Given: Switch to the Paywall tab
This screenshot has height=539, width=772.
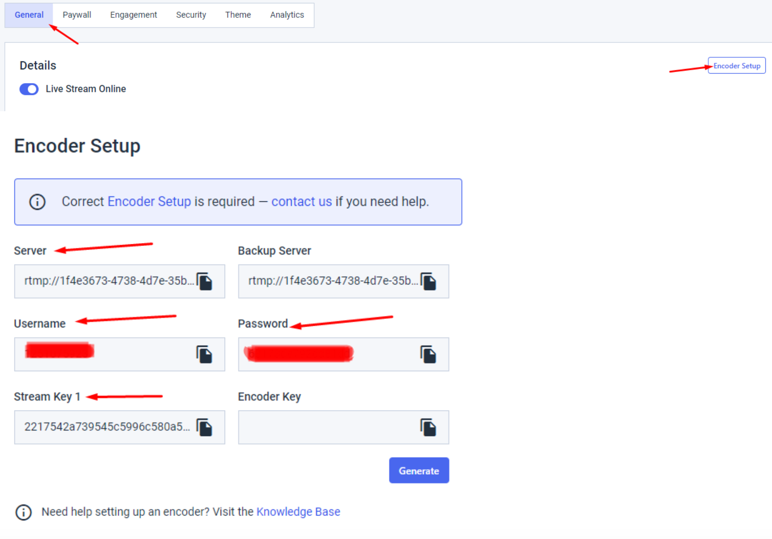Looking at the screenshot, I should (77, 14).
